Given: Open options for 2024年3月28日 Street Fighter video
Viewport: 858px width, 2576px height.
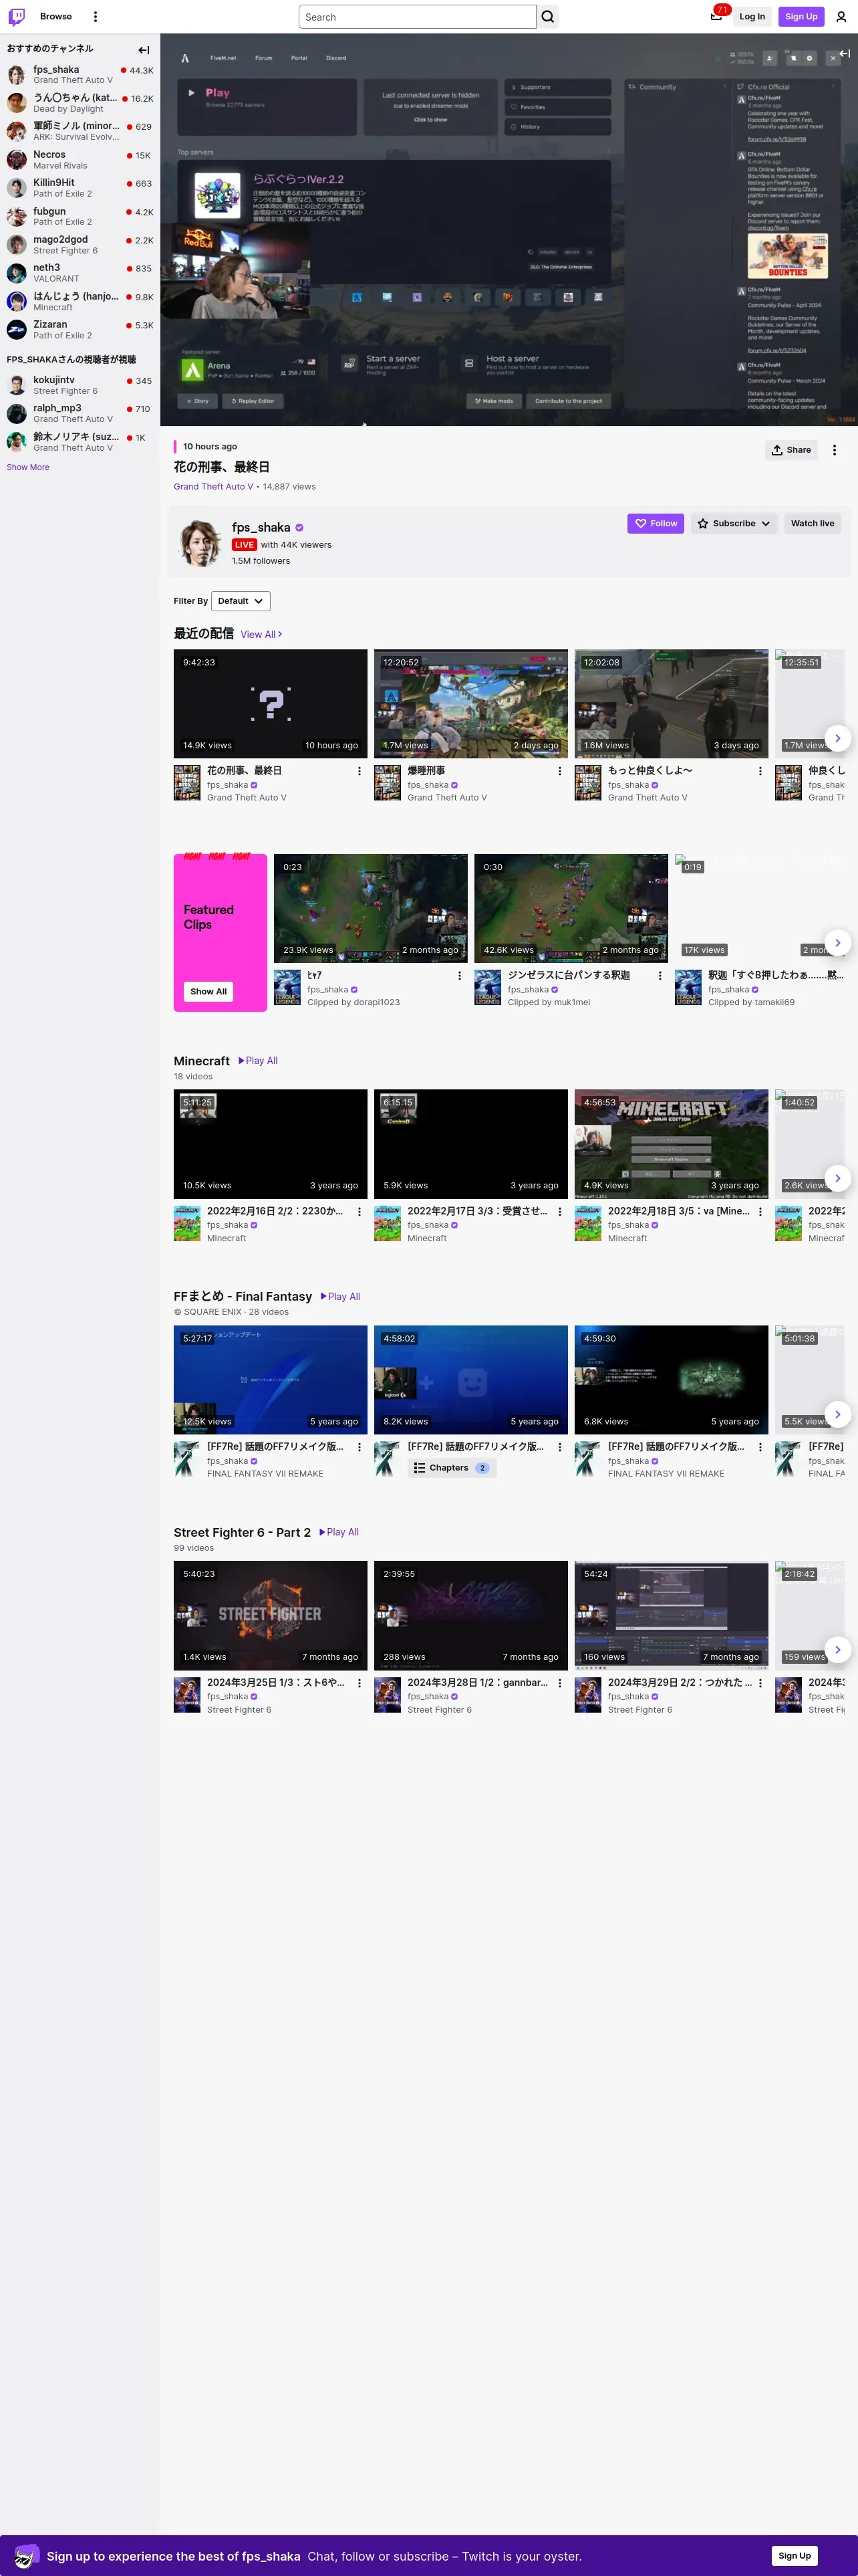Looking at the screenshot, I should (559, 1683).
